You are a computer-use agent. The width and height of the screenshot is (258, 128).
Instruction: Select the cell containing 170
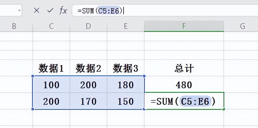(x=88, y=101)
